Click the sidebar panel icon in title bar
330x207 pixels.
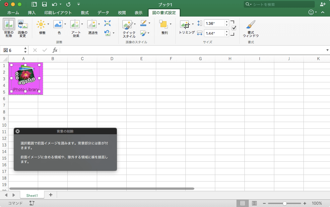coord(34,4)
